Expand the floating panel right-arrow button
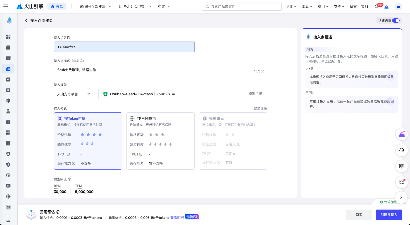Image resolution: width=410 pixels, height=225 pixels. coord(401,198)
